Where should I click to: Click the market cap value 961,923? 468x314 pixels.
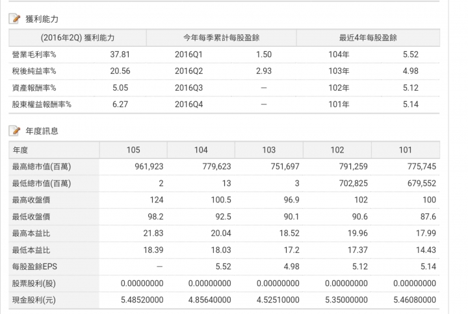click(x=149, y=167)
